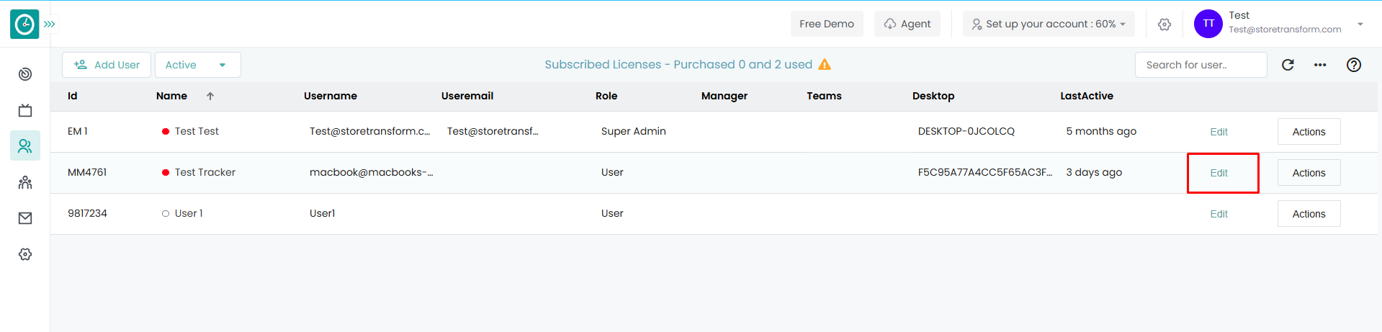Click Edit for User 1 row
Screen dimensions: 1382x332
pyautogui.click(x=1219, y=214)
